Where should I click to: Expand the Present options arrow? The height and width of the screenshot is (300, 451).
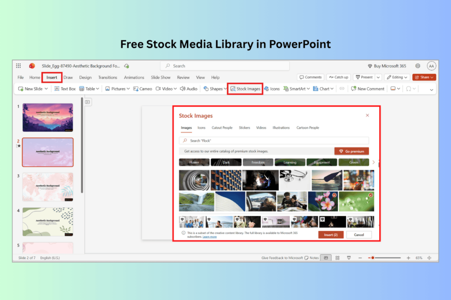pyautogui.click(x=378, y=77)
